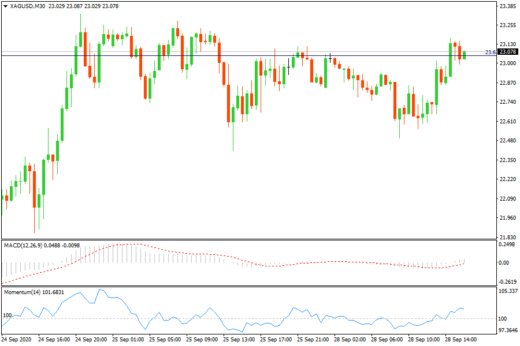Click the 23.000 price scale label
The image size is (520, 346).
tap(507, 63)
